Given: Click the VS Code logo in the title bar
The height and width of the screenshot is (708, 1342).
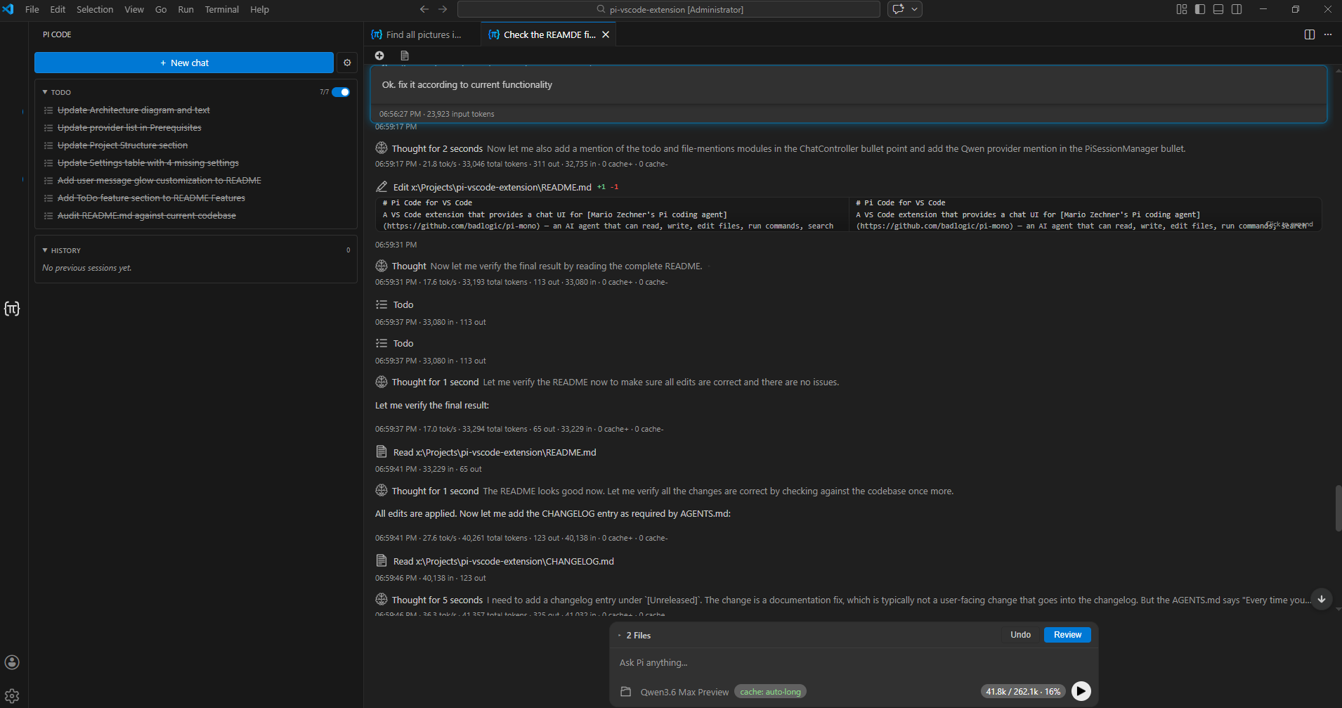Looking at the screenshot, I should click(x=9, y=9).
